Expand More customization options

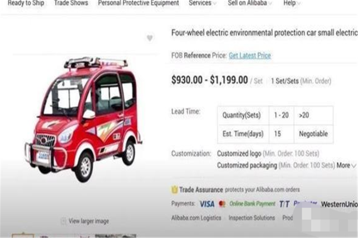tap(346, 165)
